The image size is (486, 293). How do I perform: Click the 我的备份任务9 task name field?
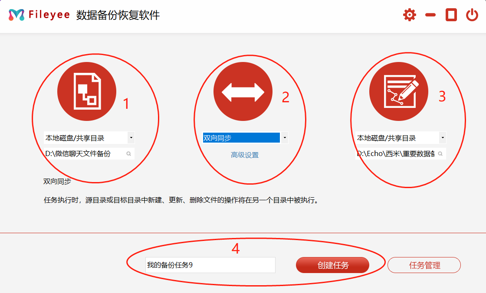click(x=210, y=265)
